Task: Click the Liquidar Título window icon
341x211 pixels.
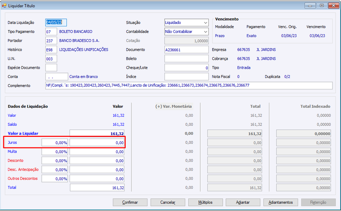Action: pyautogui.click(x=4, y=6)
